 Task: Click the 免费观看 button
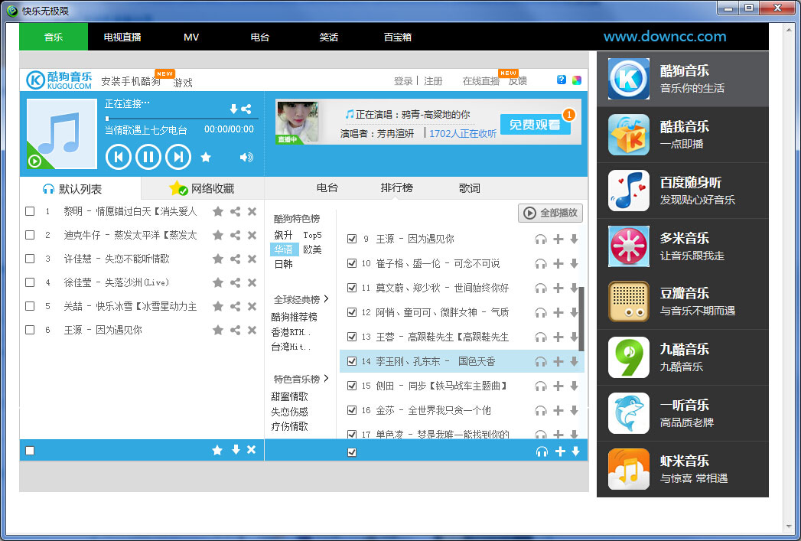pyautogui.click(x=536, y=124)
